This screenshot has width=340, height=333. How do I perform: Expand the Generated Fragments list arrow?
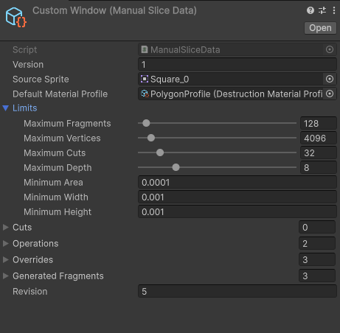5,276
